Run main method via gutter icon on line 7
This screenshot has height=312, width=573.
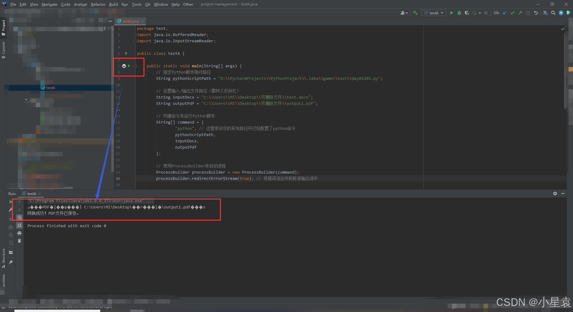tap(129, 66)
